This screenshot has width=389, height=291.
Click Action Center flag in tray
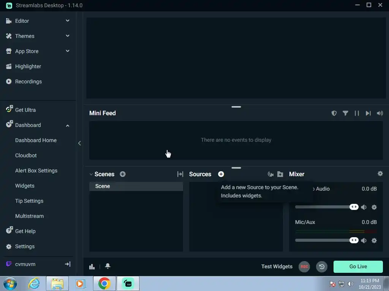(x=332, y=284)
